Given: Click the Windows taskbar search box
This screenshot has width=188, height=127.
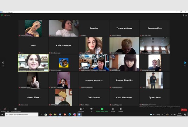Looking at the screenshot, I should (x=22, y=114).
